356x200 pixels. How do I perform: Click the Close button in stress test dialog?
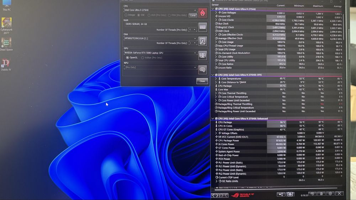(x=202, y=81)
